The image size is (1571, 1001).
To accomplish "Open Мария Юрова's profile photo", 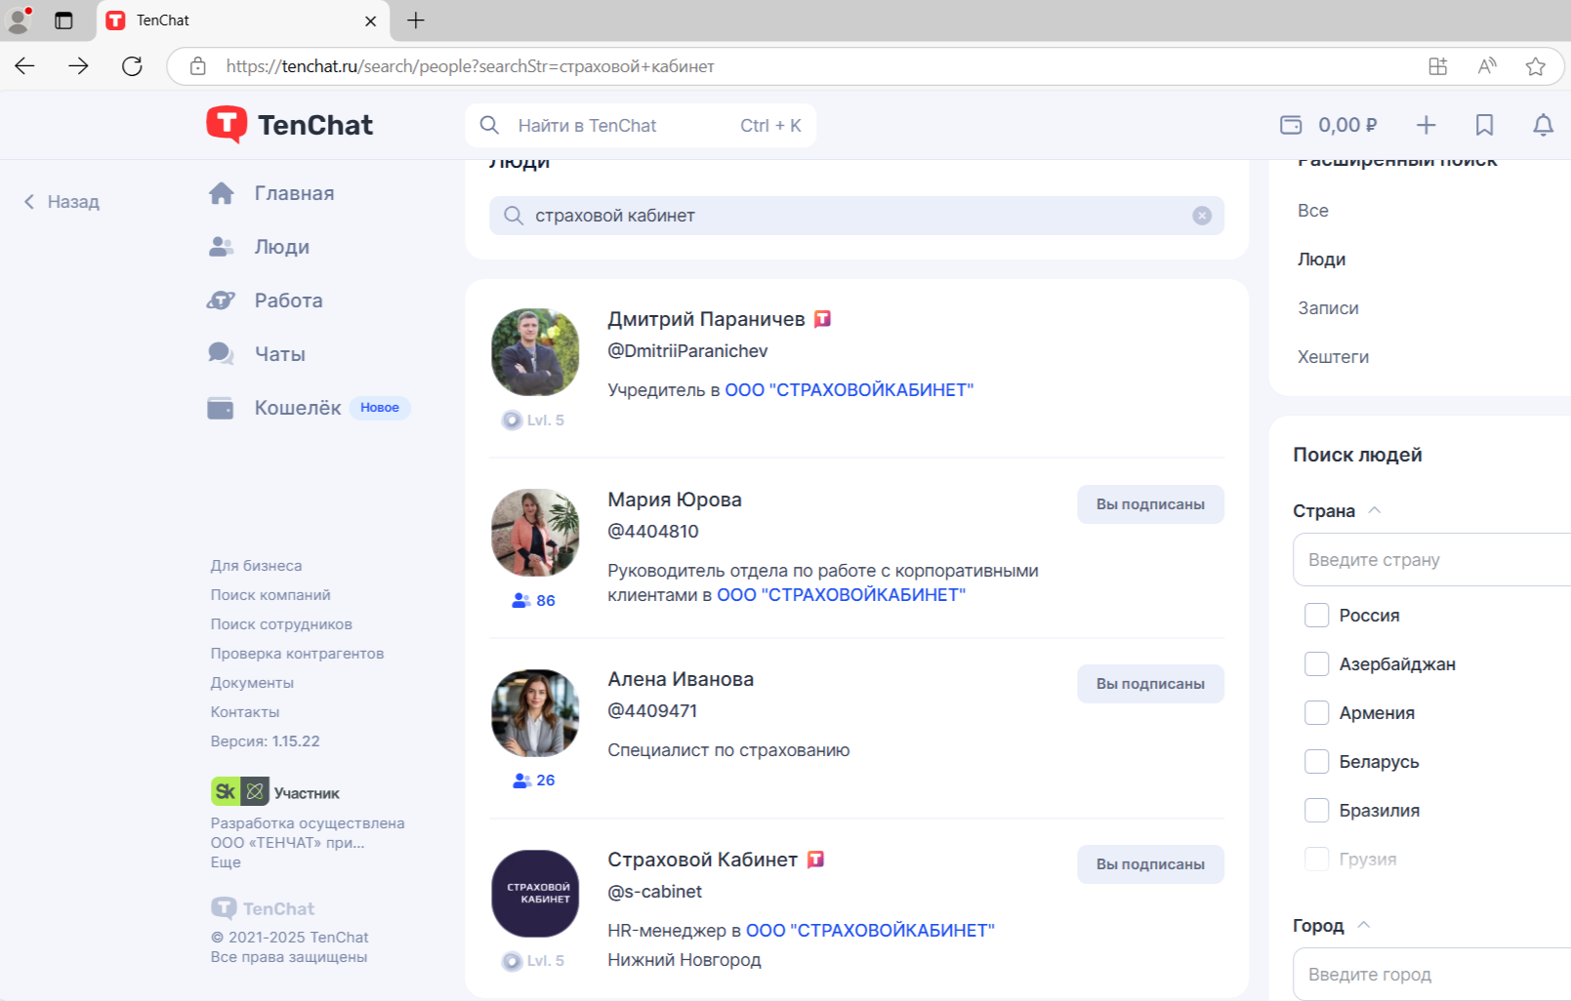I will coord(535,533).
